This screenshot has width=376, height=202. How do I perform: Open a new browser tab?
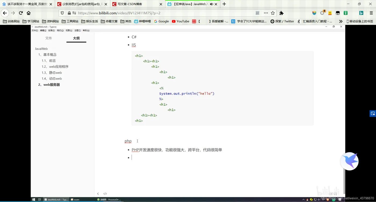224,4
